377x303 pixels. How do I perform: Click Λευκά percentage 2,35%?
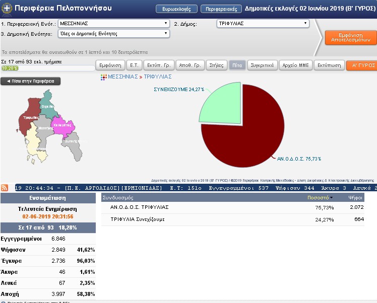(x=87, y=283)
